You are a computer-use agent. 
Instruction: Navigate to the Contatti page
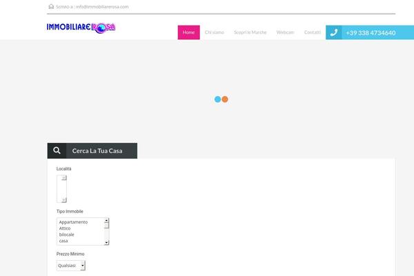[x=313, y=32]
